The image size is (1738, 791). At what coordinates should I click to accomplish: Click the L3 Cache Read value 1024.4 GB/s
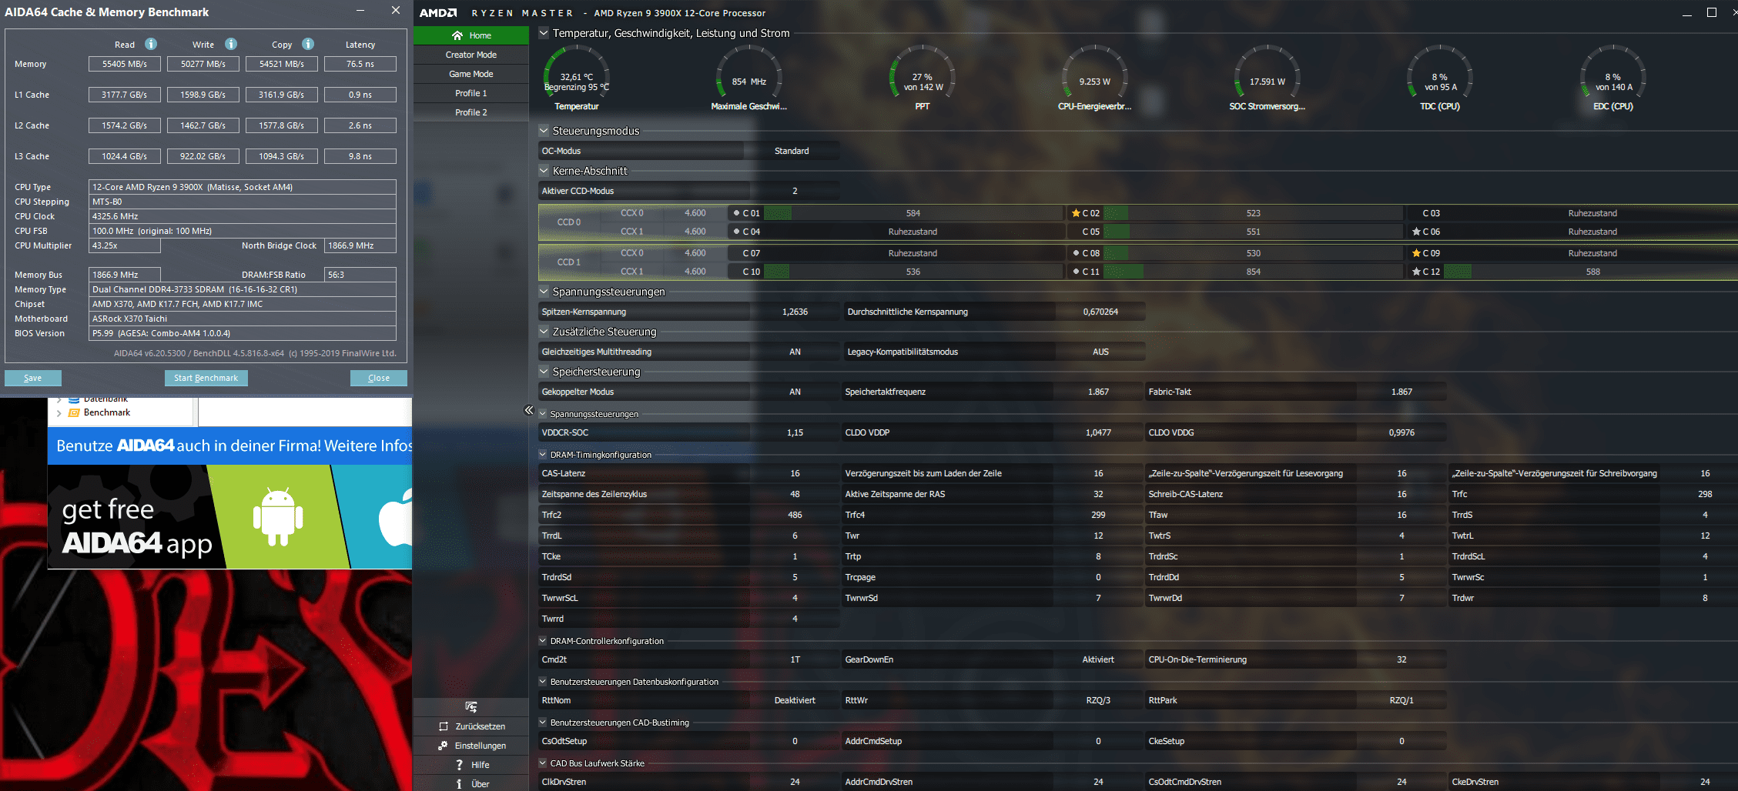[x=125, y=156]
